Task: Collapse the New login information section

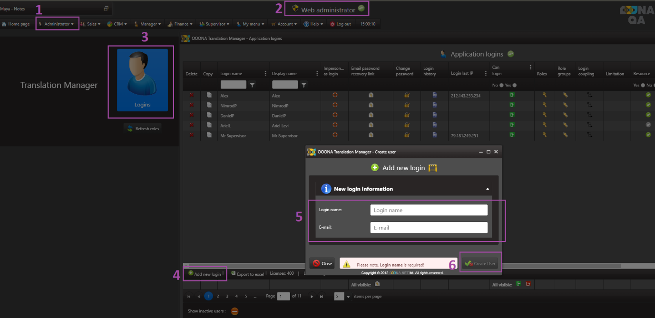Action: 487,189
